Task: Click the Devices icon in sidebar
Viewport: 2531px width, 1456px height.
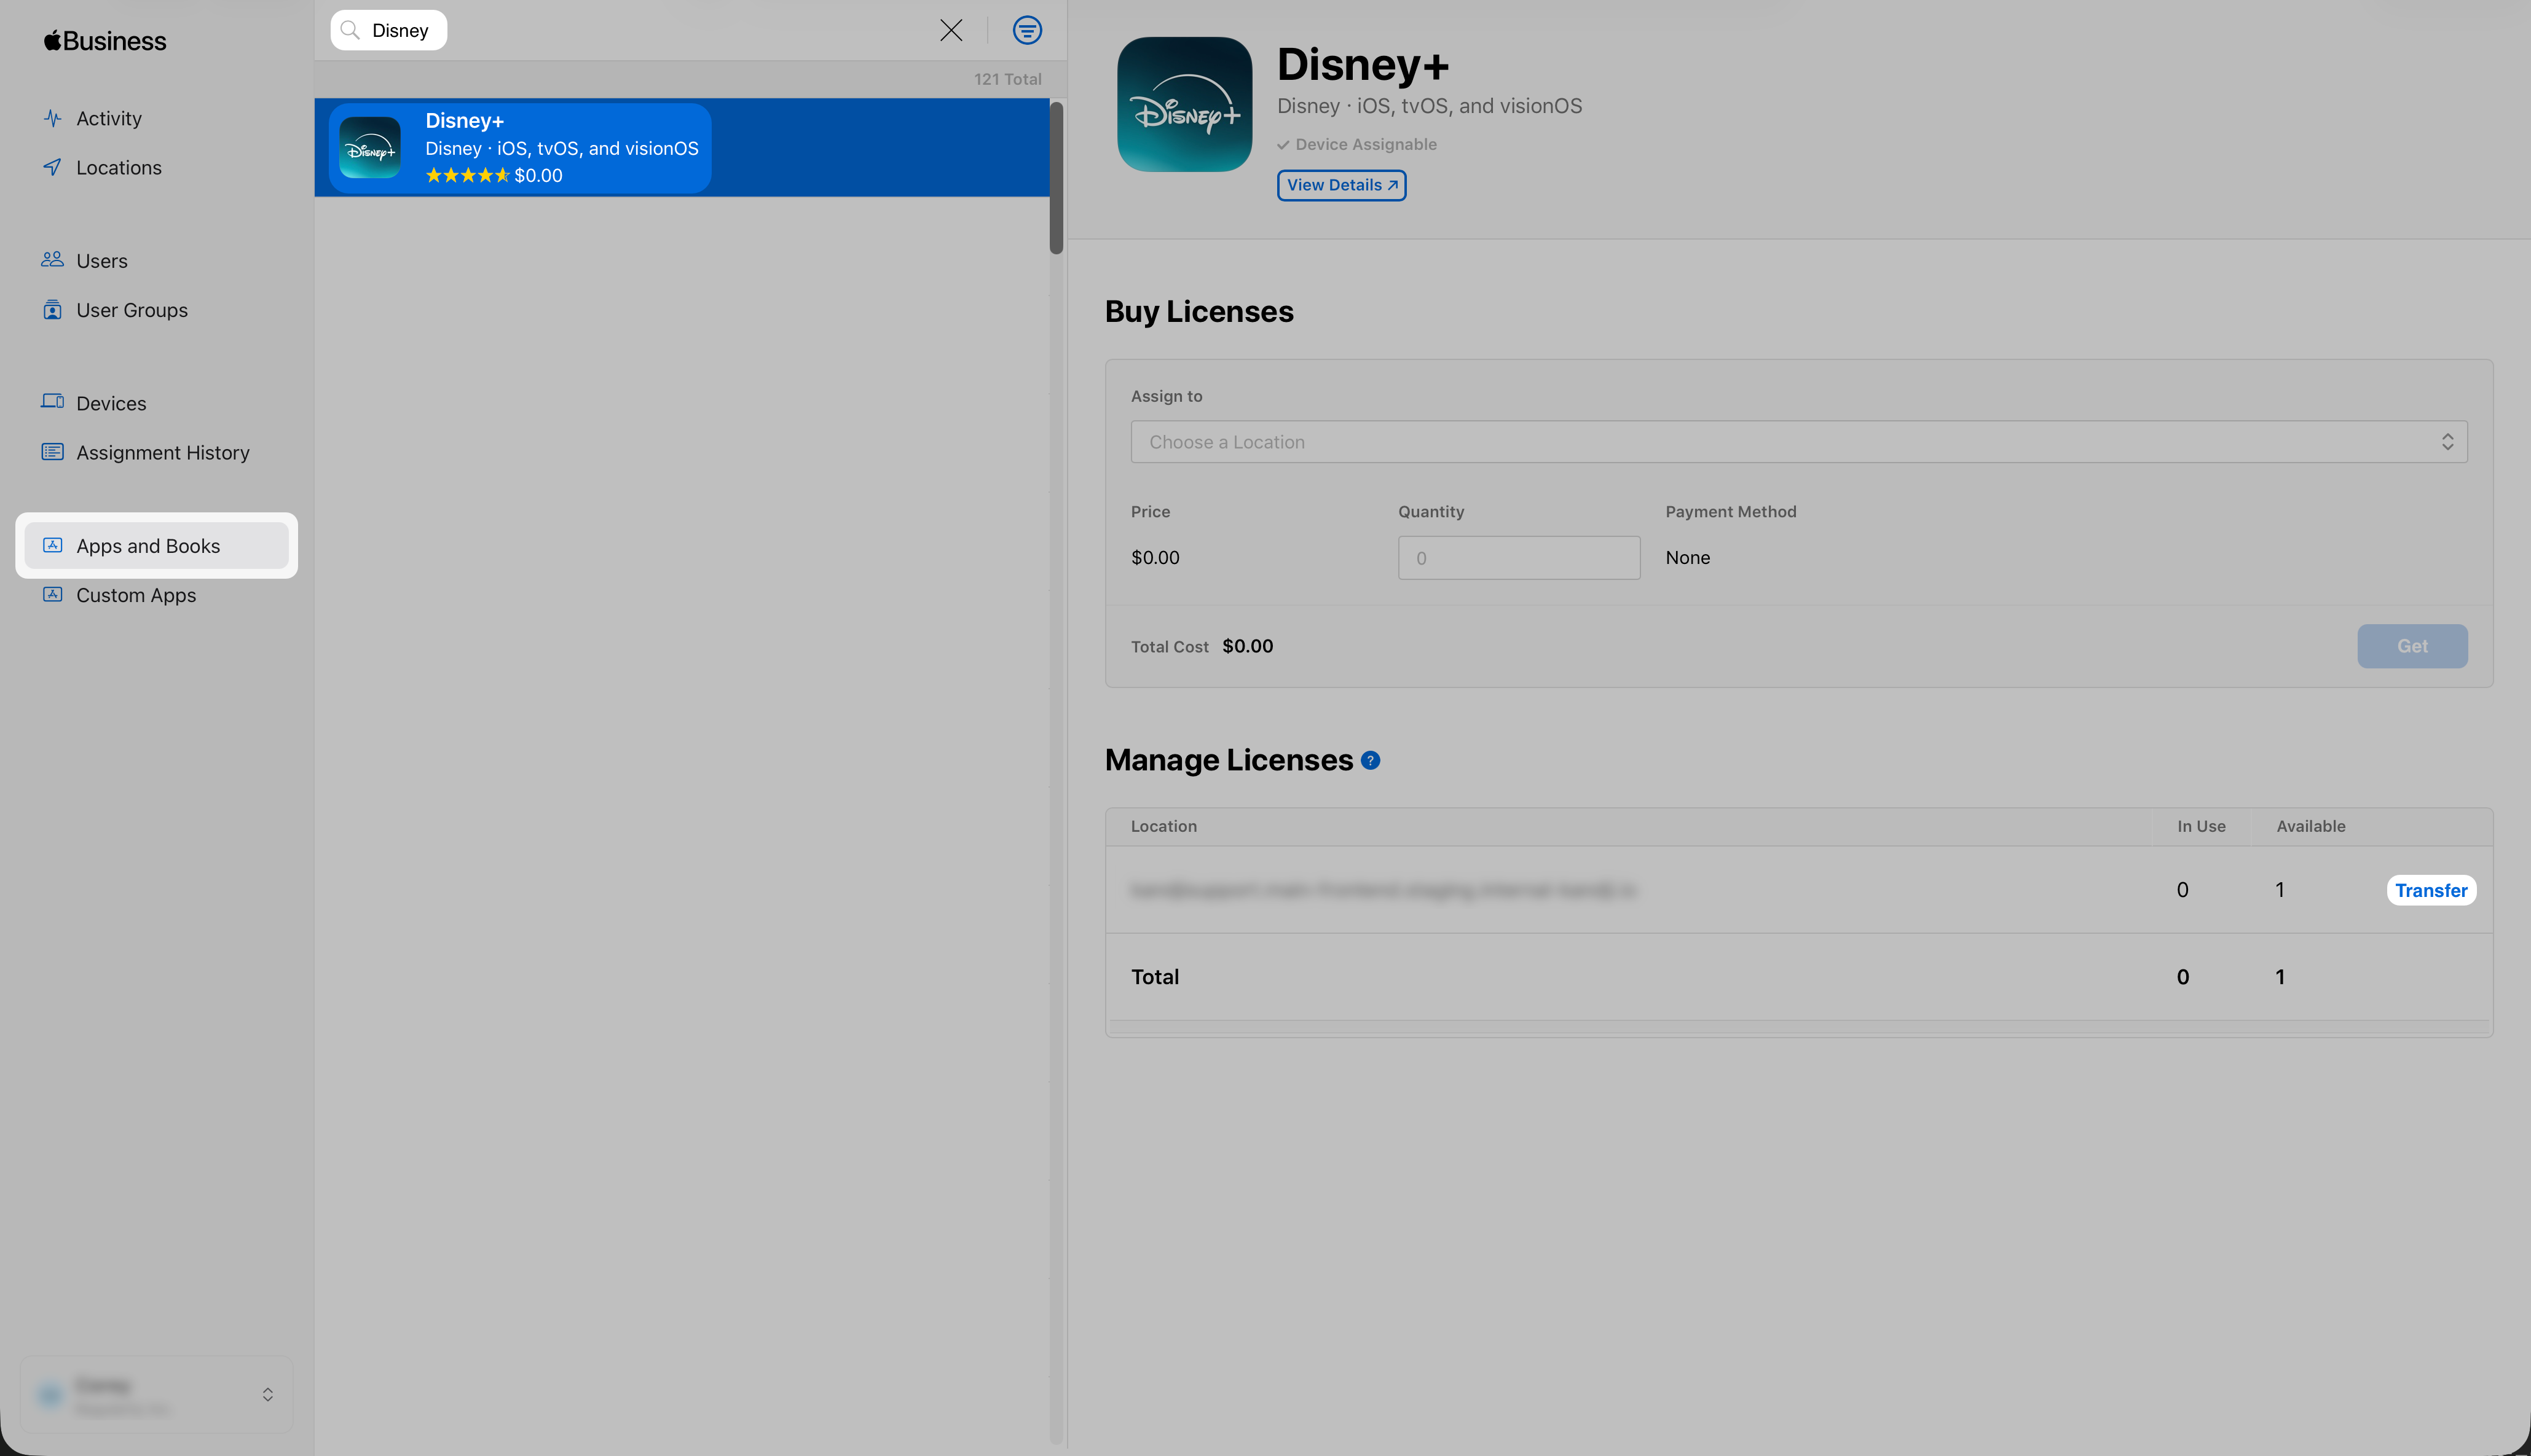Action: click(x=52, y=402)
